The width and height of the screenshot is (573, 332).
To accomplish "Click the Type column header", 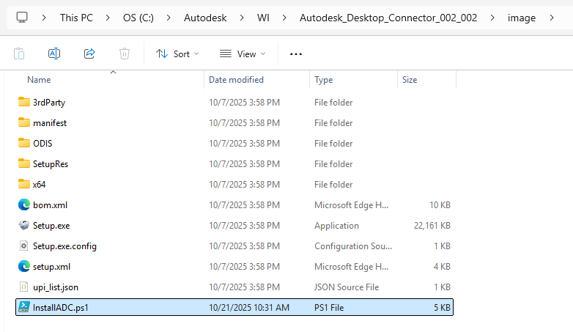I will [323, 80].
